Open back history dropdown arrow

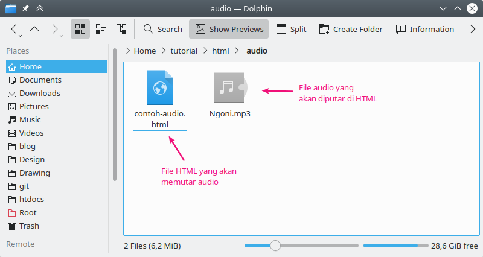(x=21, y=36)
